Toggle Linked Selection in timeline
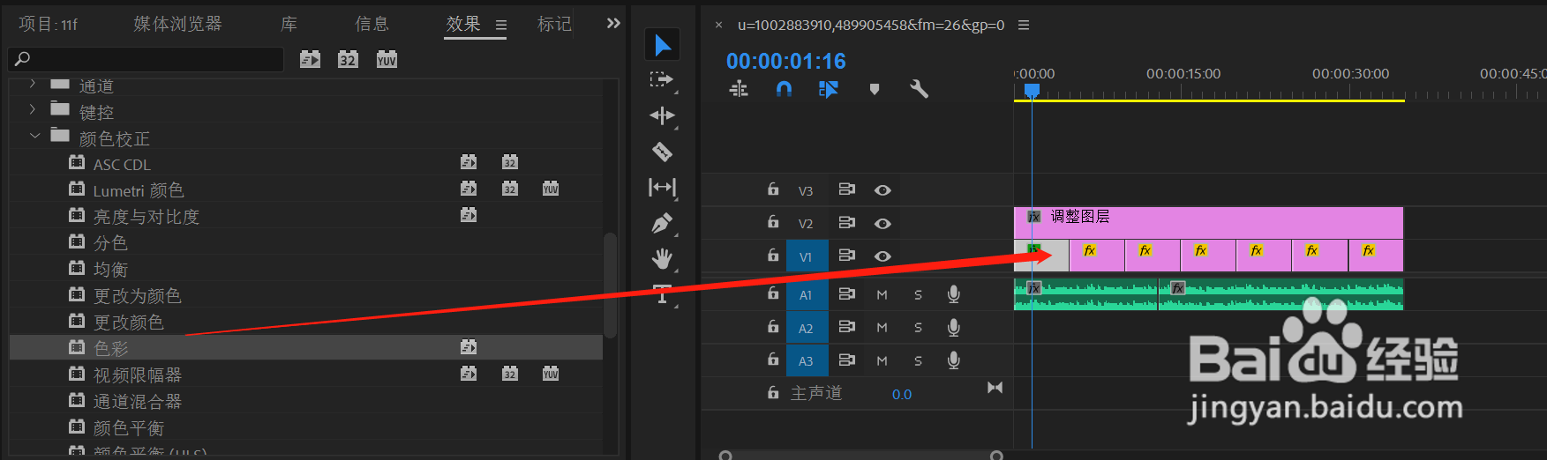The image size is (1547, 460). click(829, 89)
